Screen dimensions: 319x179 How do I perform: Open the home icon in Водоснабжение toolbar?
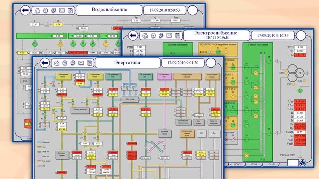click(37, 11)
